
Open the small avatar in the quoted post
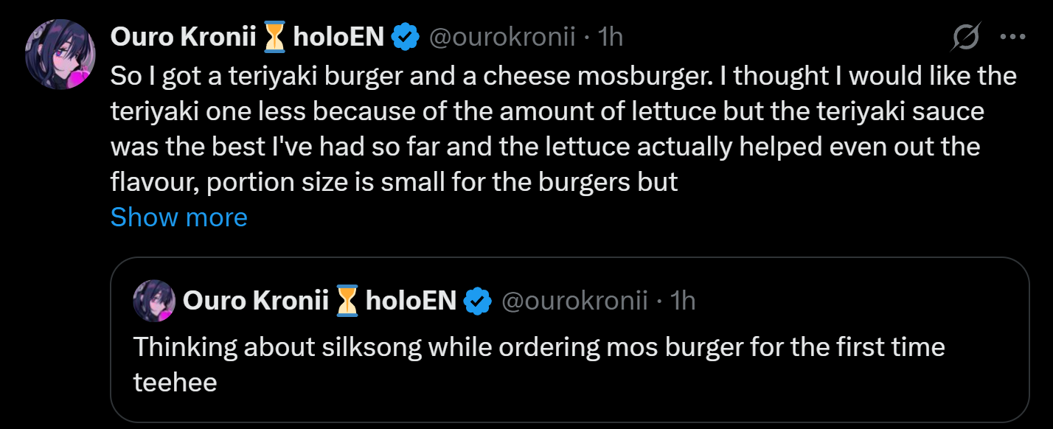[153, 301]
